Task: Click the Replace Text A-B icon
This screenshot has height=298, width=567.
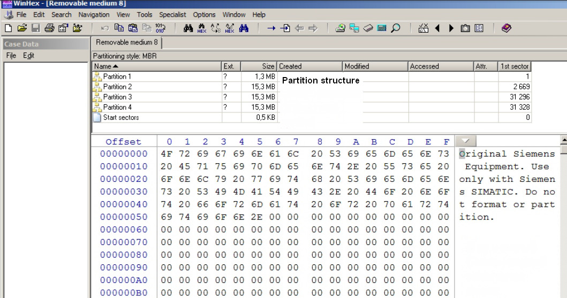Action: tap(216, 28)
